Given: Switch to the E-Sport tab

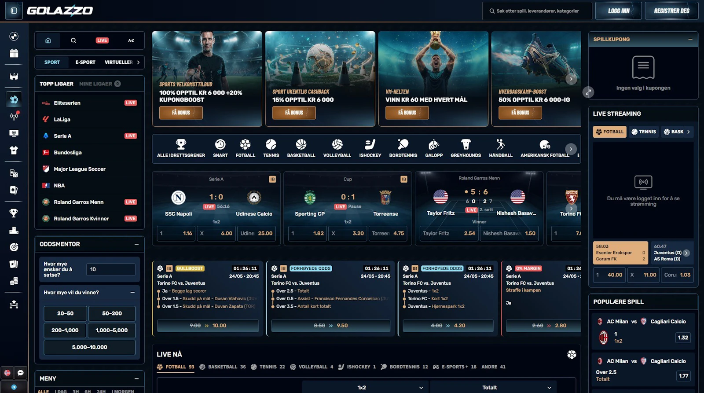Looking at the screenshot, I should (85, 62).
